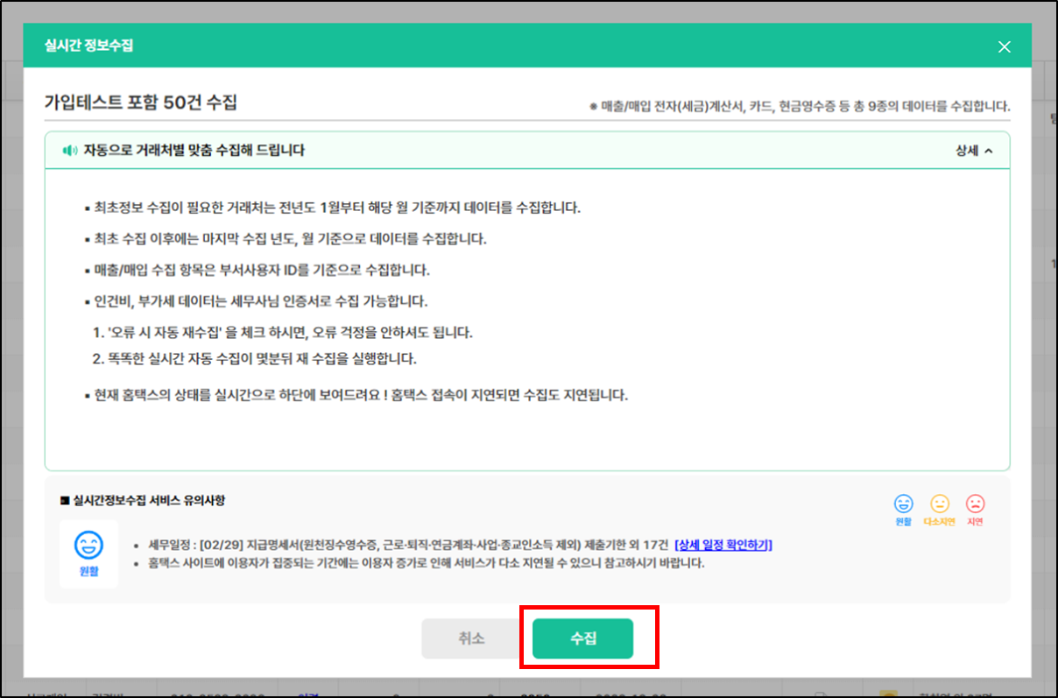Select the blue 원활 face in the legend
The width and height of the screenshot is (1058, 698).
(x=903, y=504)
